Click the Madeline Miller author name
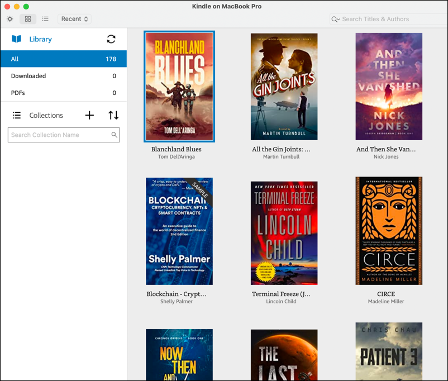 386,301
